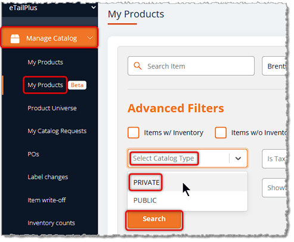Check the Items w/ Inventory checkbox

coord(134,132)
